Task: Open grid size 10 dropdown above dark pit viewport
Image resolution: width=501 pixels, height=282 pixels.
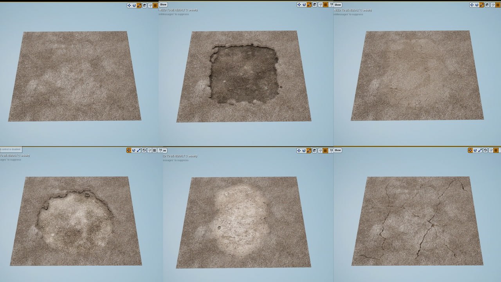Action: [332, 5]
